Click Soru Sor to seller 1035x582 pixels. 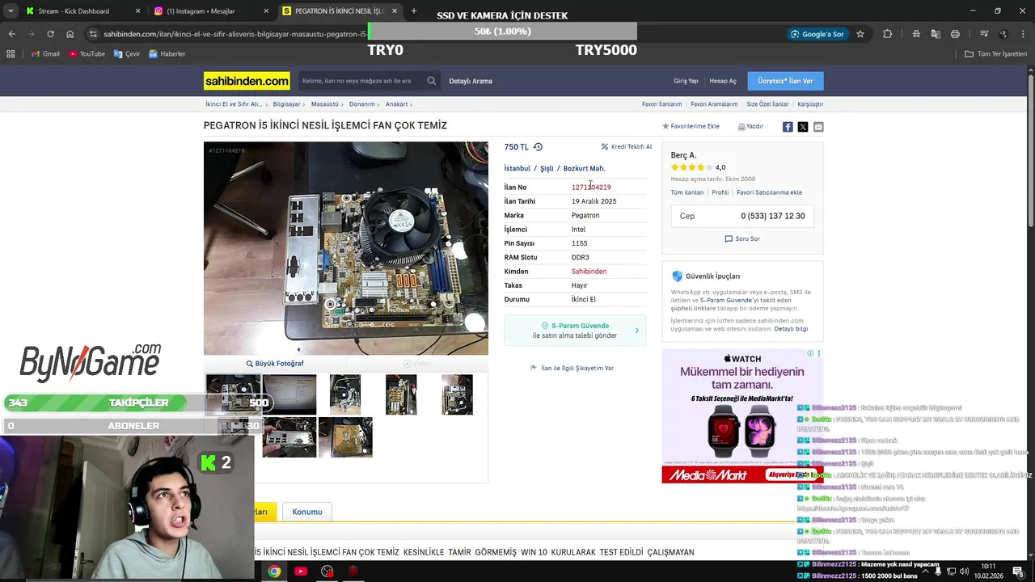pyautogui.click(x=742, y=239)
